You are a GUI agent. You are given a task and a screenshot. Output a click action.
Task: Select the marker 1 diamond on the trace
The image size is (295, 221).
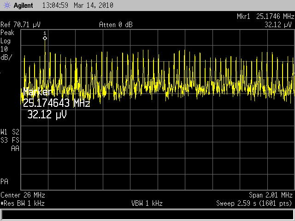(x=45, y=38)
